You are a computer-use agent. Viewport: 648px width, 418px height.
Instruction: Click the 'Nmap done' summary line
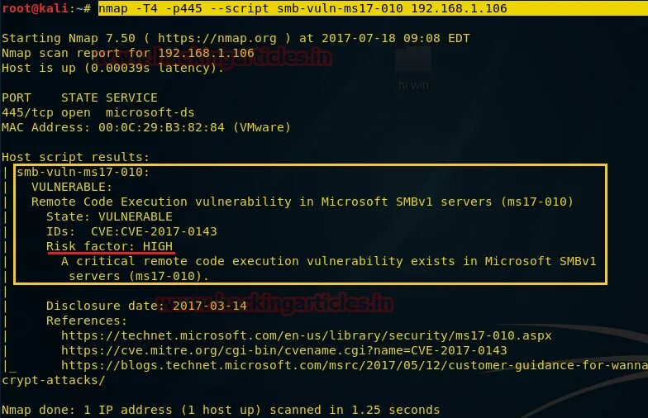tap(220, 410)
